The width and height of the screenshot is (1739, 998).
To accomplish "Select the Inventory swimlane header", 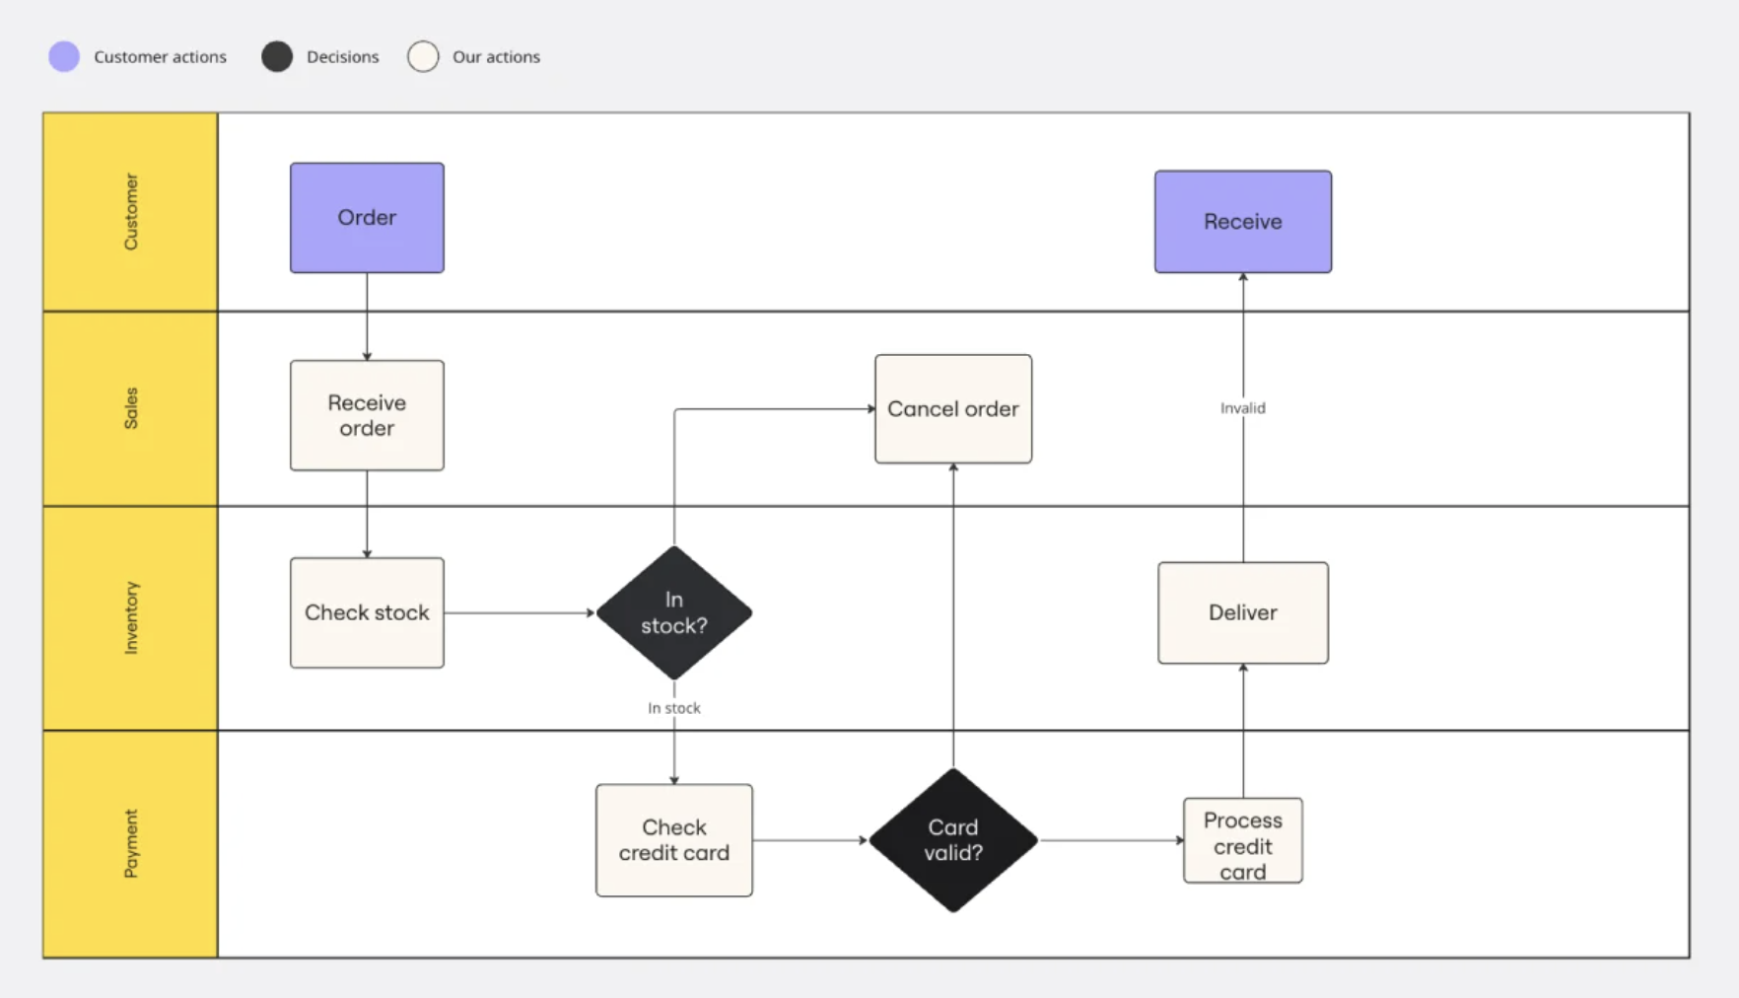I will (130, 618).
